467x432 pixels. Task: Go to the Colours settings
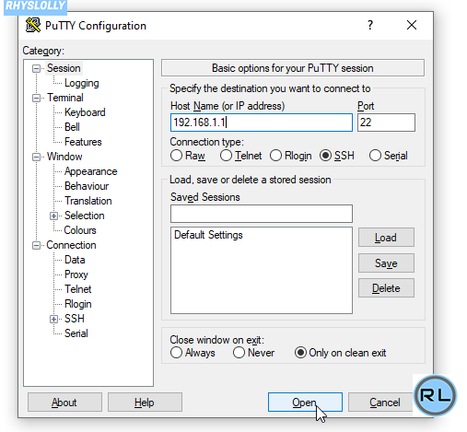coord(80,230)
